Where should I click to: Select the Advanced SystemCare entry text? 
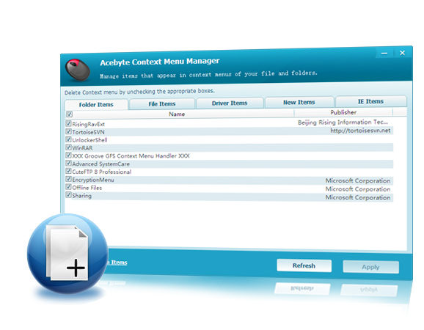pyautogui.click(x=100, y=164)
